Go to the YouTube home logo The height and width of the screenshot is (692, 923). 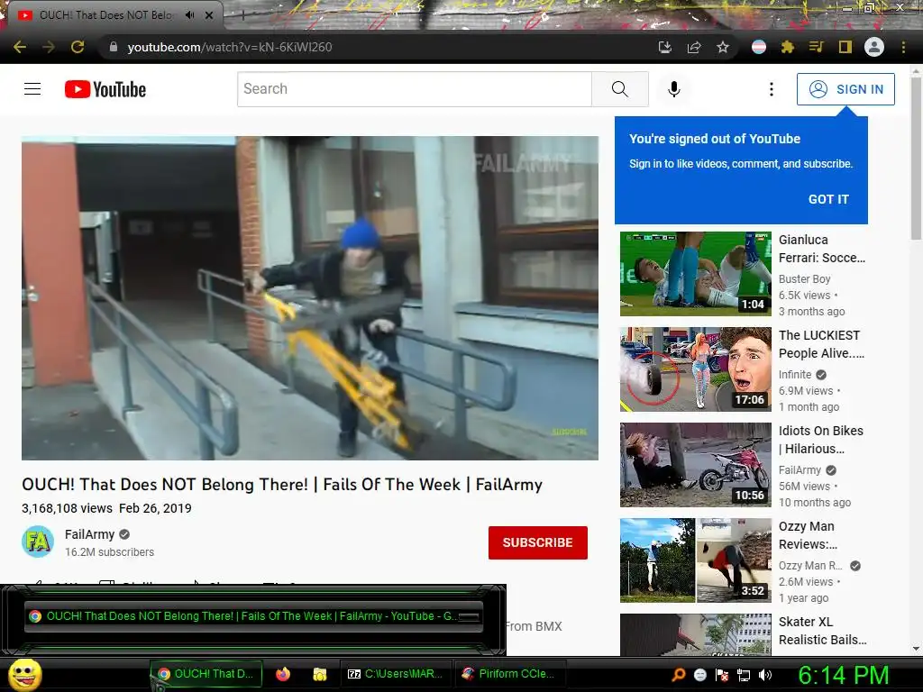click(105, 89)
